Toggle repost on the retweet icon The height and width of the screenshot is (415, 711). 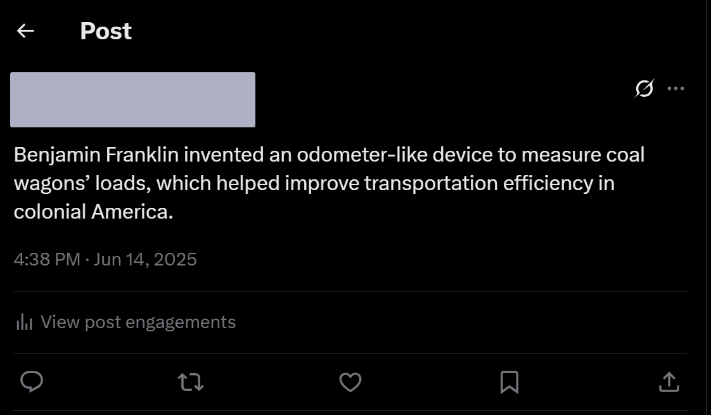191,382
